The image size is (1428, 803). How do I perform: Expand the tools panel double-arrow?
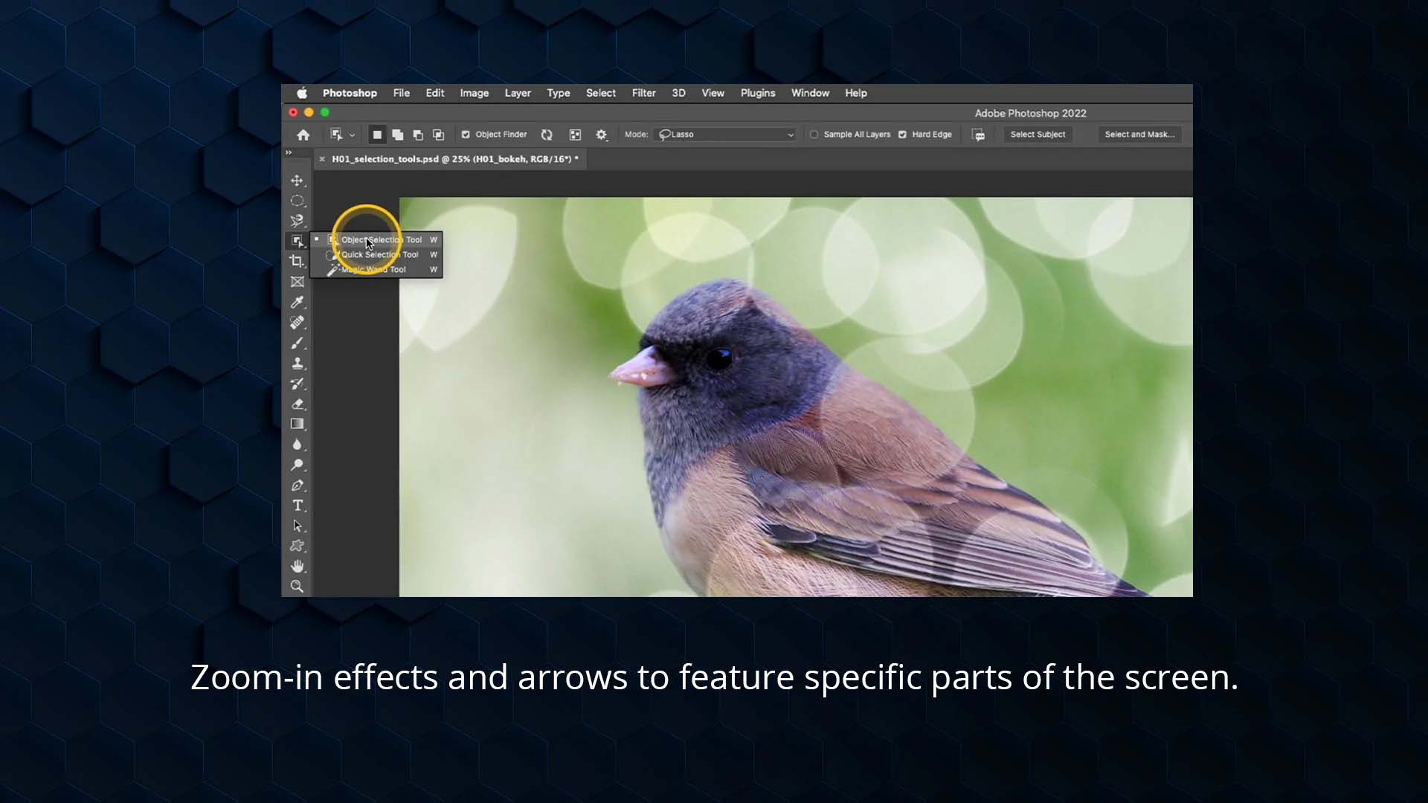[289, 152]
